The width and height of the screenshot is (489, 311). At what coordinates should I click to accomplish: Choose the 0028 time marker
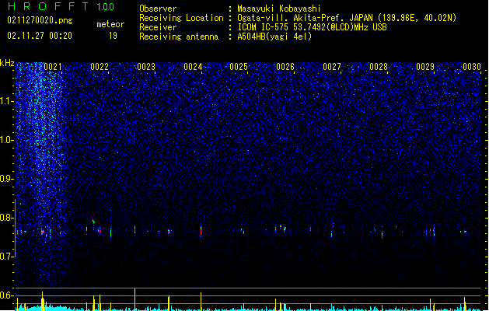point(379,67)
